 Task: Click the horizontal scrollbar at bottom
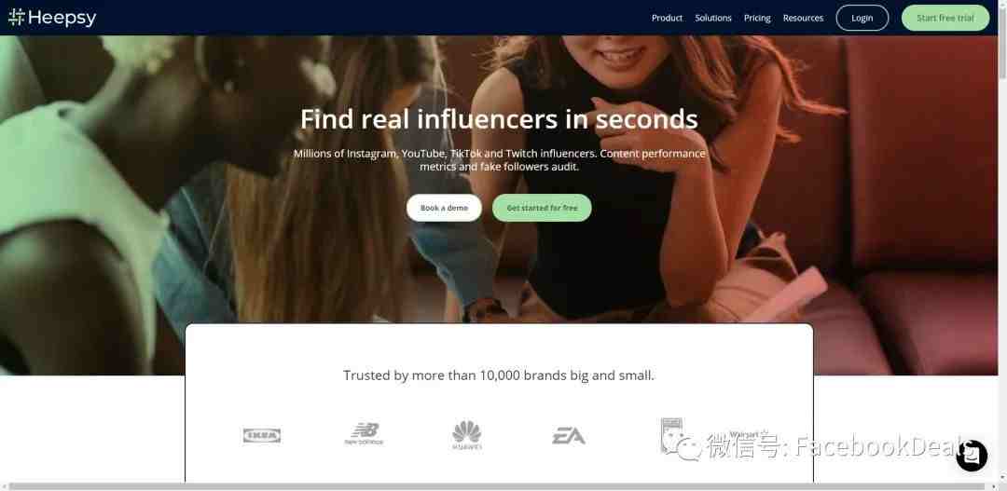pos(501,486)
